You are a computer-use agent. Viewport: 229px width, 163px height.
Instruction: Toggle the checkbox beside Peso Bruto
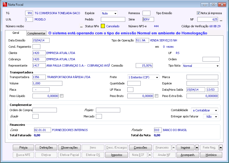tap(157, 96)
